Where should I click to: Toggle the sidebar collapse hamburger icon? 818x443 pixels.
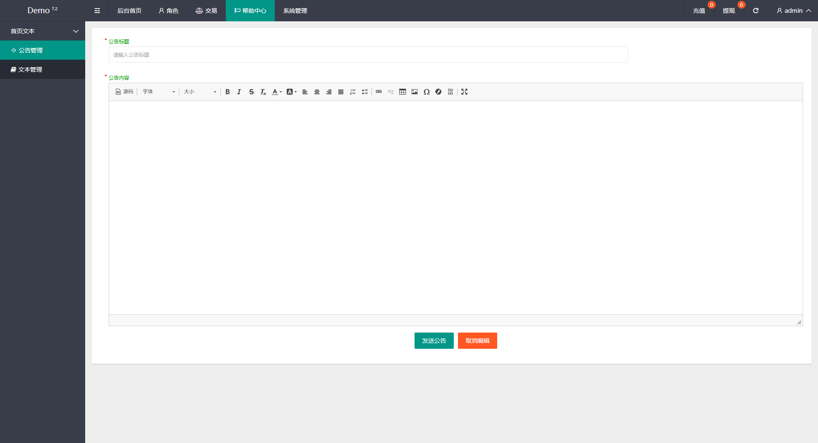pyautogui.click(x=97, y=11)
